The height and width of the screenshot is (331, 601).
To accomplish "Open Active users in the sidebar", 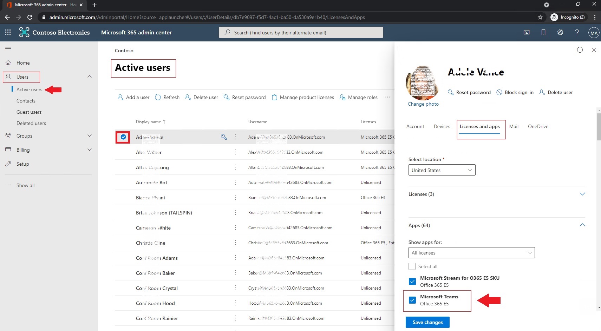I will tap(29, 90).
